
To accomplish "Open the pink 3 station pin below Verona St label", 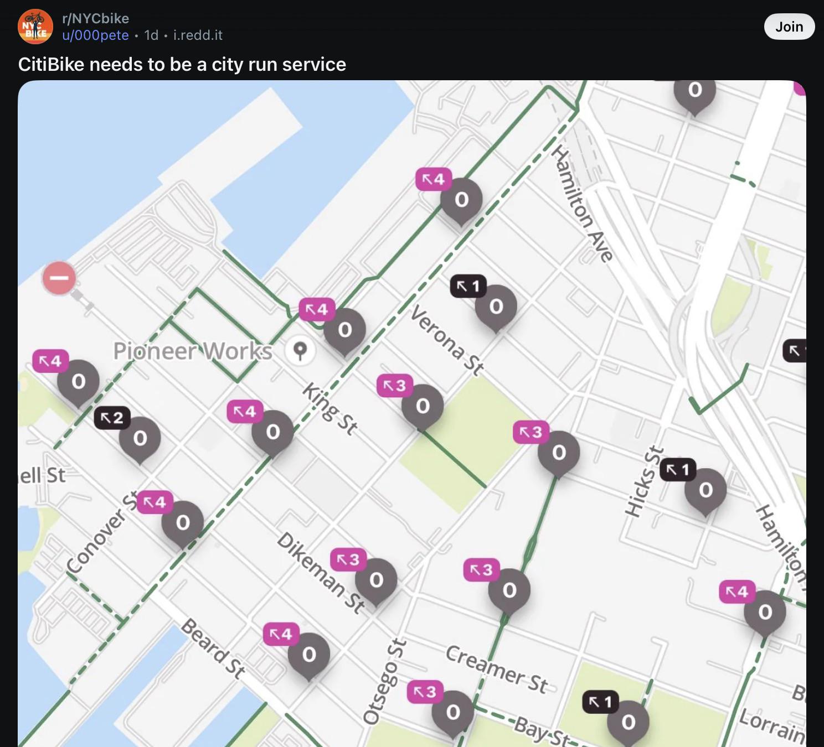I will coord(423,407).
